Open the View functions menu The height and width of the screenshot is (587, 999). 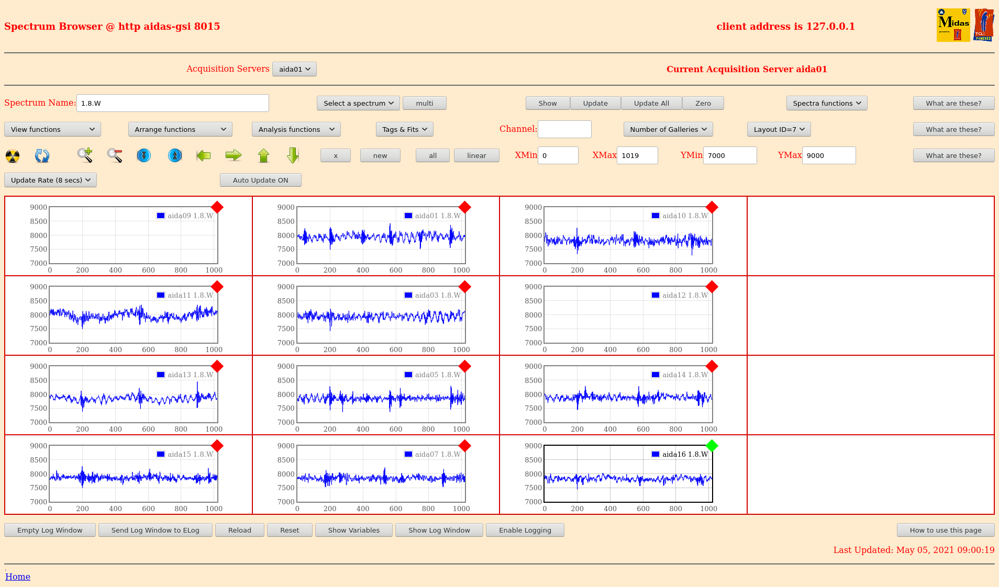(x=52, y=129)
